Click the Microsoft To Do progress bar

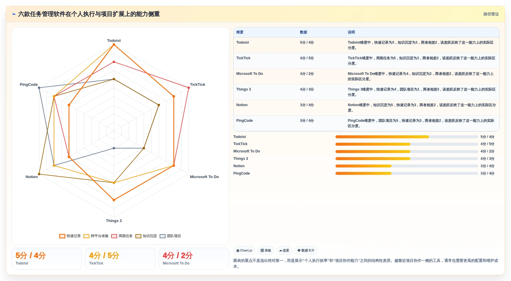(x=407, y=152)
